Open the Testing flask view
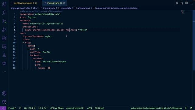 click(4, 55)
